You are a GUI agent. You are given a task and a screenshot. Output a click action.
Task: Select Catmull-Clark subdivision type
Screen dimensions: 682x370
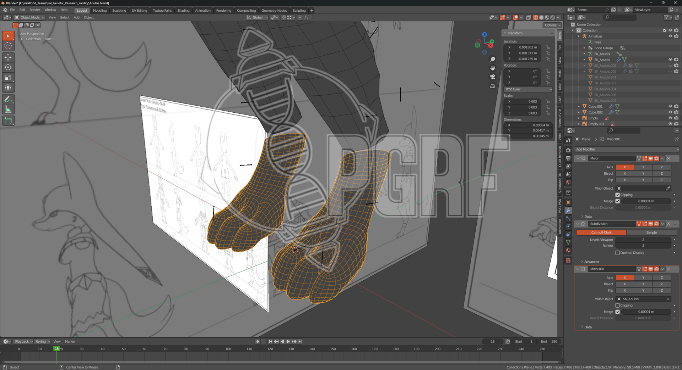point(601,233)
